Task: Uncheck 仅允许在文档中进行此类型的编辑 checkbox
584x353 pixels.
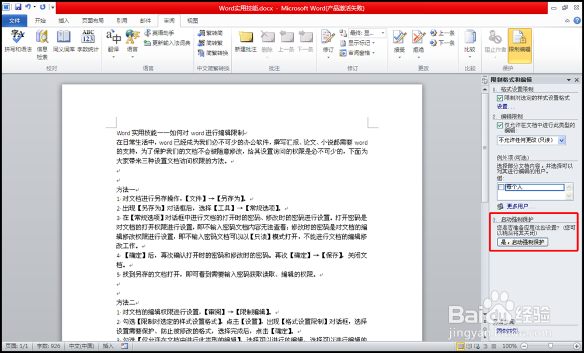Action: pos(500,125)
